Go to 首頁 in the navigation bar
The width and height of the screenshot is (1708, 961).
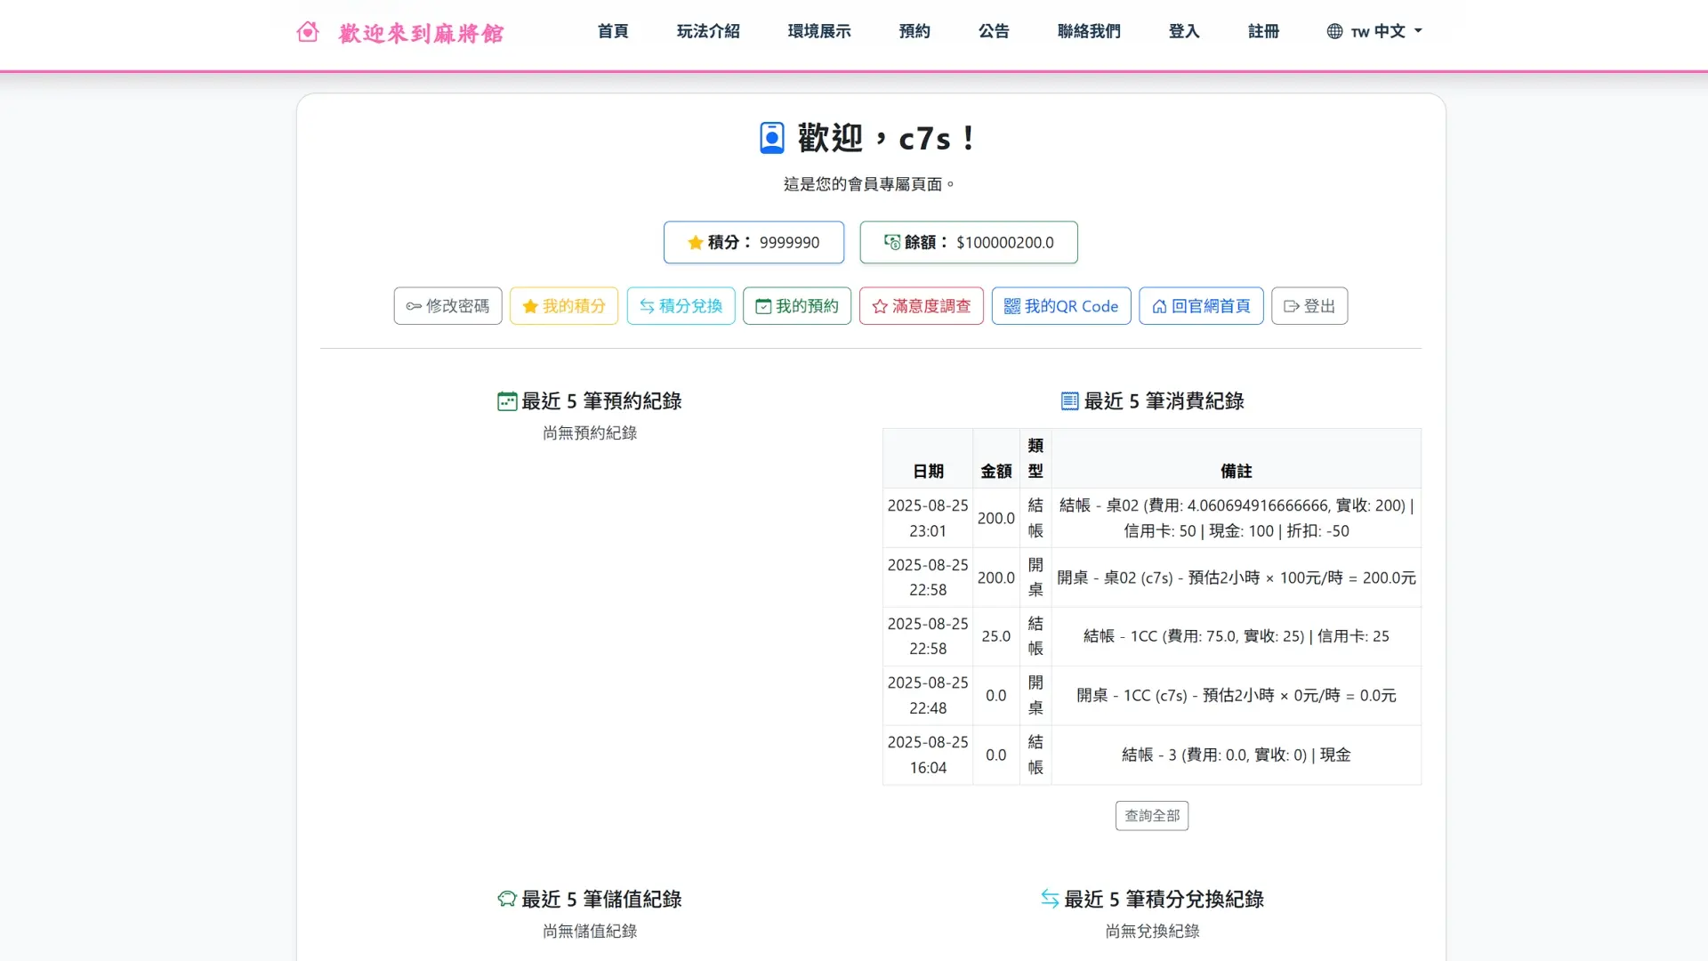pyautogui.click(x=613, y=31)
